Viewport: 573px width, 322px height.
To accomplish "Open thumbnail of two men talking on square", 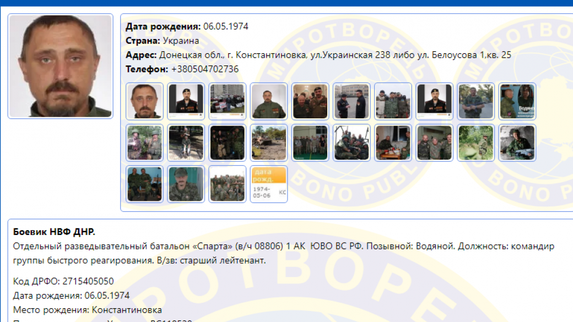I will pyautogui.click(x=352, y=101).
